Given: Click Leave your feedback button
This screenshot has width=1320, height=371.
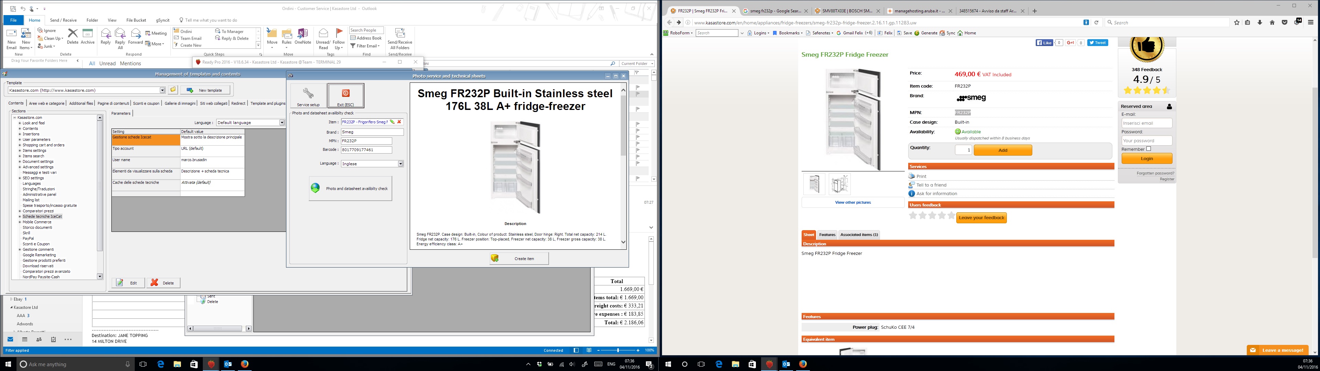Looking at the screenshot, I should coord(981,218).
